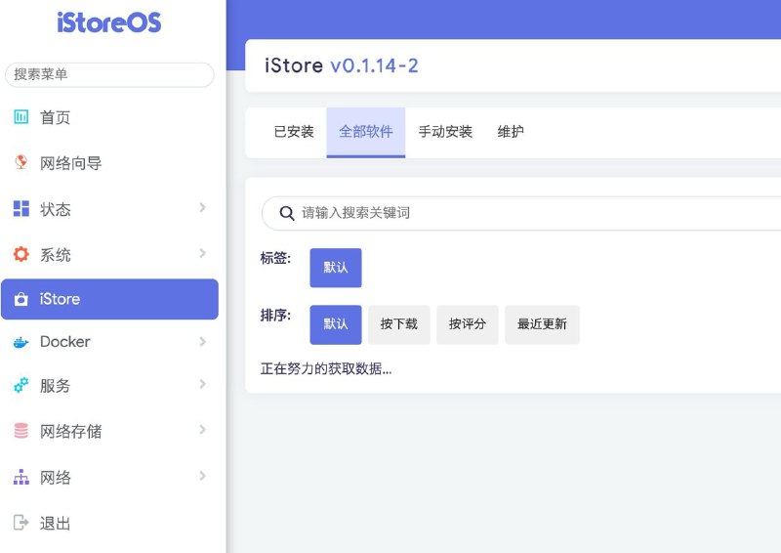Click the magnifier icon in search bar

(286, 213)
